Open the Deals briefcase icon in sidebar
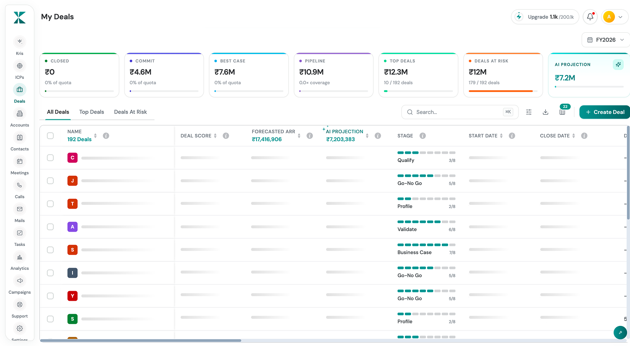 (x=20, y=90)
